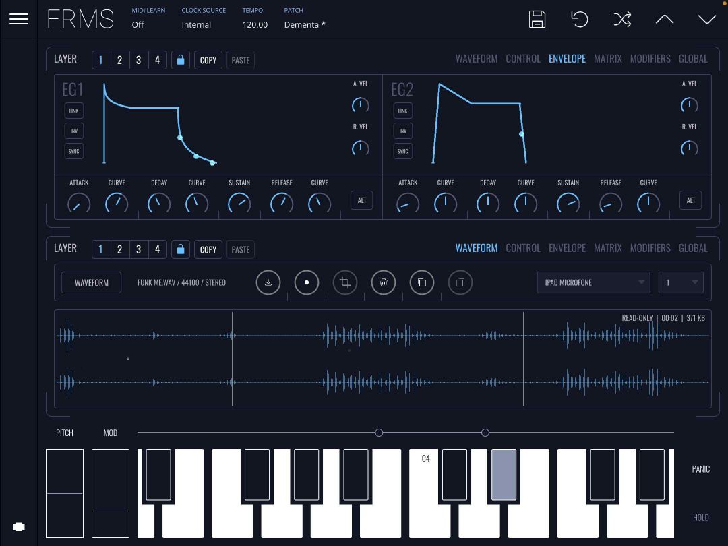
Task: Select layer 3 in the top section
Action: pyautogui.click(x=138, y=59)
